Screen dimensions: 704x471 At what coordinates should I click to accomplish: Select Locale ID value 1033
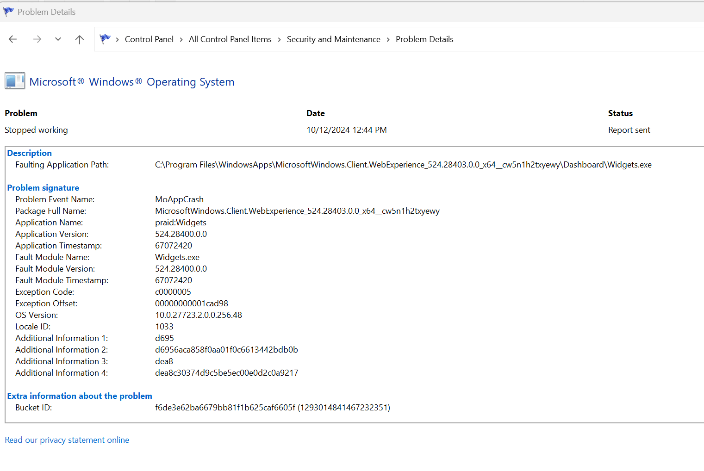(164, 327)
